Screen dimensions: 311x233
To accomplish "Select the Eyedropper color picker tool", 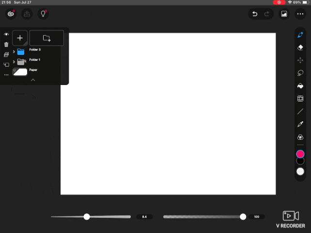I will (300, 124).
